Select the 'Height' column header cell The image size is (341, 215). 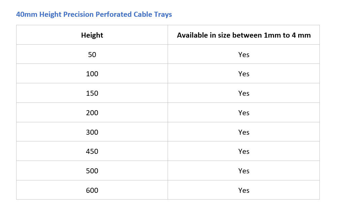[x=92, y=35]
